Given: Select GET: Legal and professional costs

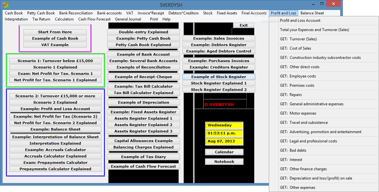Looking at the screenshot, I should (324, 141).
